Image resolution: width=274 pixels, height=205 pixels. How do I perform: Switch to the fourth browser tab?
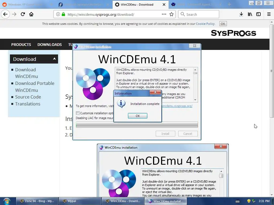pyautogui.click(x=196, y=5)
